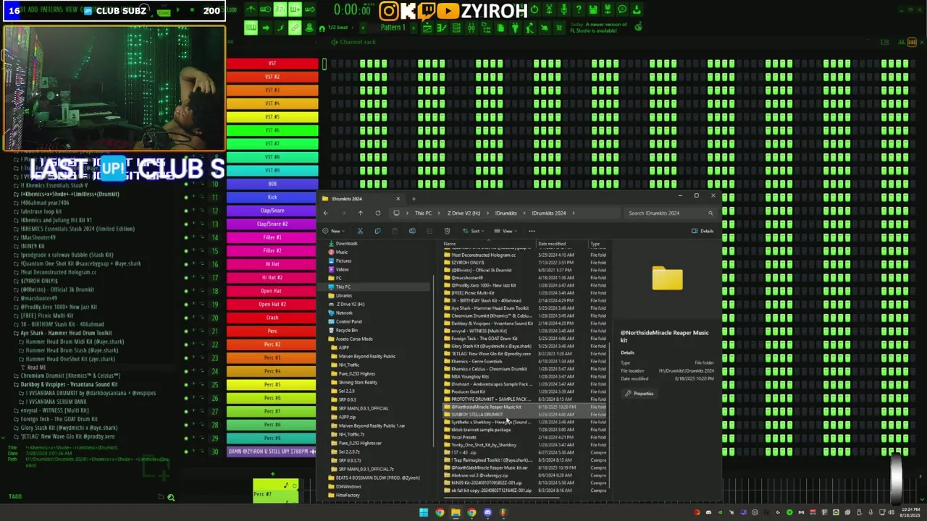The height and width of the screenshot is (521, 927).
Task: Toggle the multilink to controllers button
Action: click(x=295, y=27)
